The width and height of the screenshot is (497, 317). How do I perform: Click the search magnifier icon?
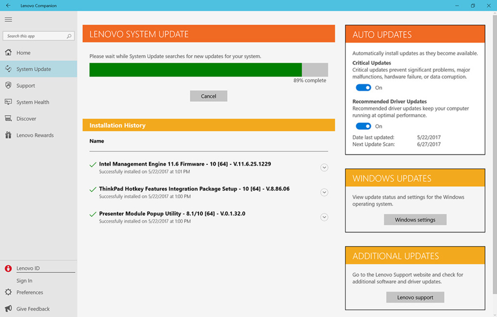point(69,36)
